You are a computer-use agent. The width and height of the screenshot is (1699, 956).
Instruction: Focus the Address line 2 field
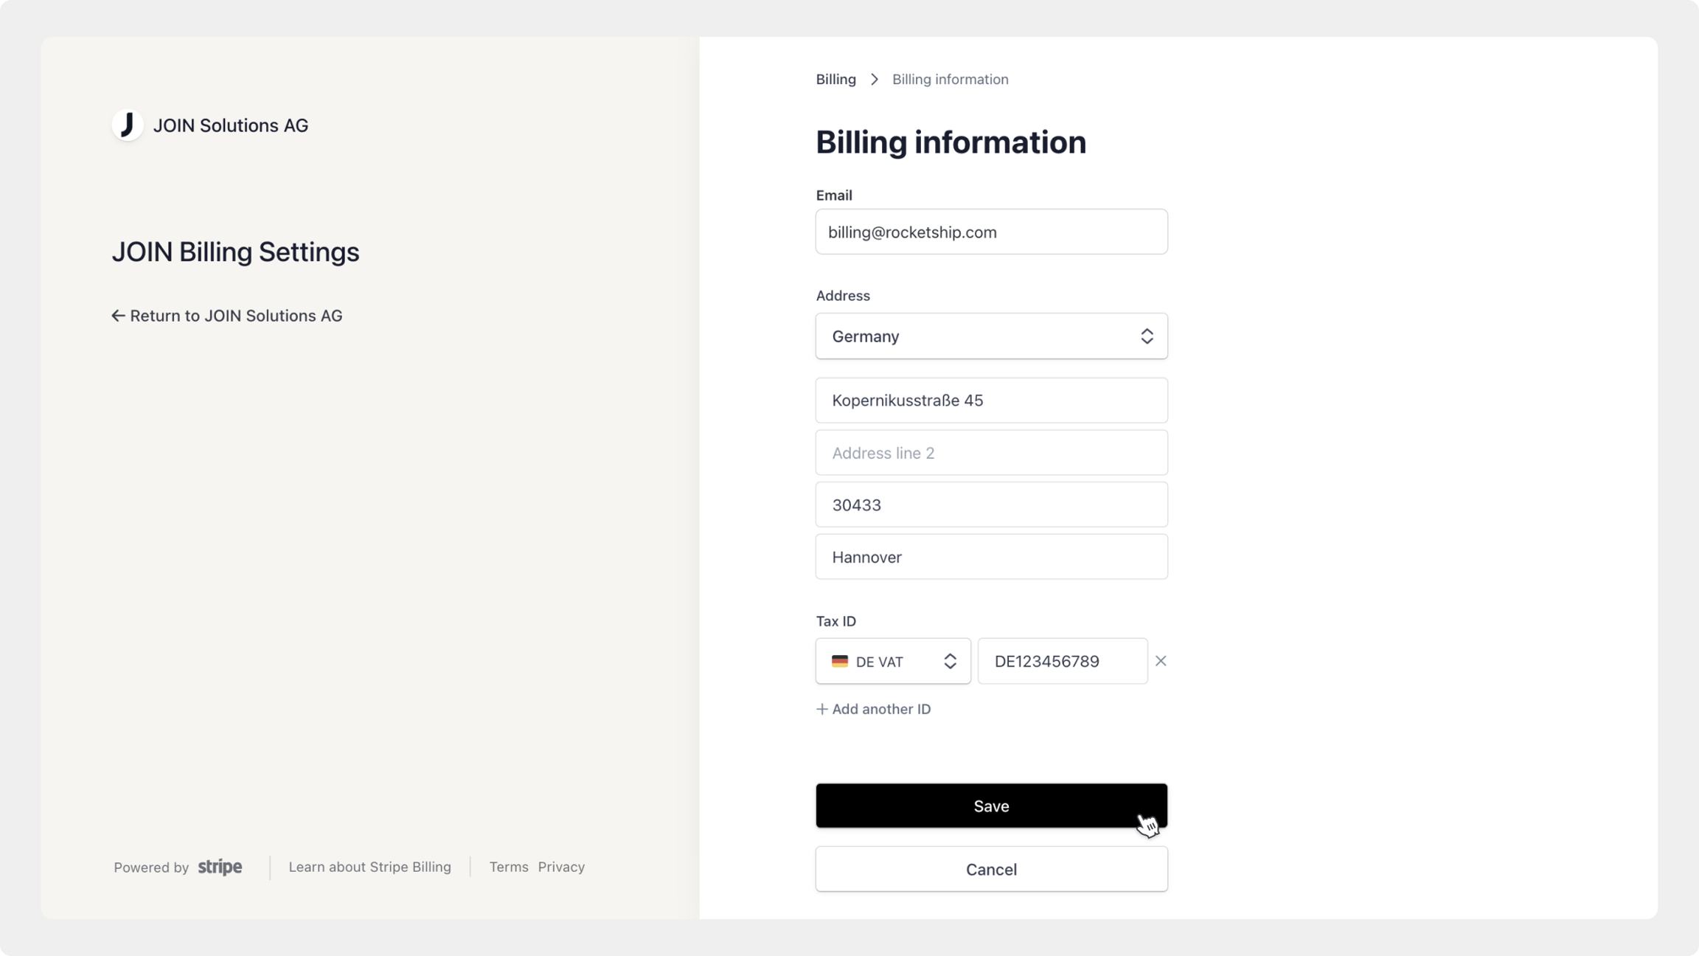991,453
